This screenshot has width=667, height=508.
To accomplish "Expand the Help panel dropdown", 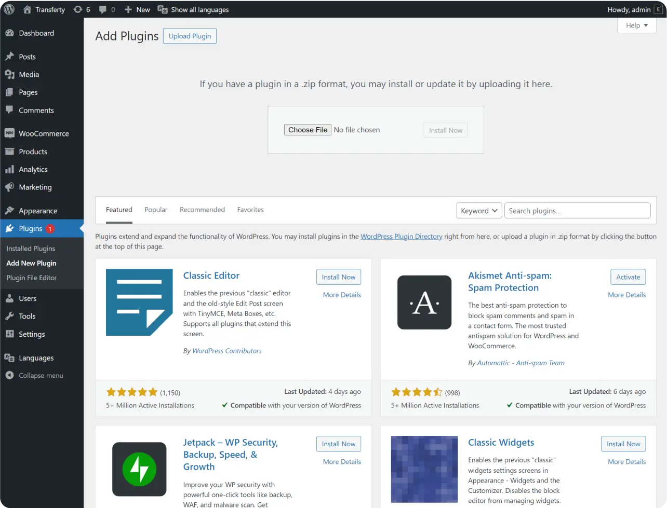I will click(x=636, y=25).
